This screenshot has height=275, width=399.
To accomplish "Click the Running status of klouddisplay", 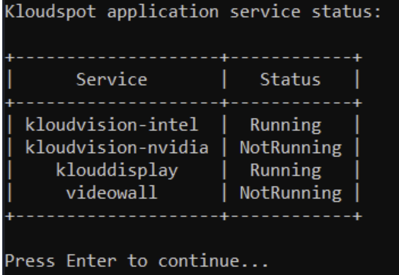I will pos(285,170).
